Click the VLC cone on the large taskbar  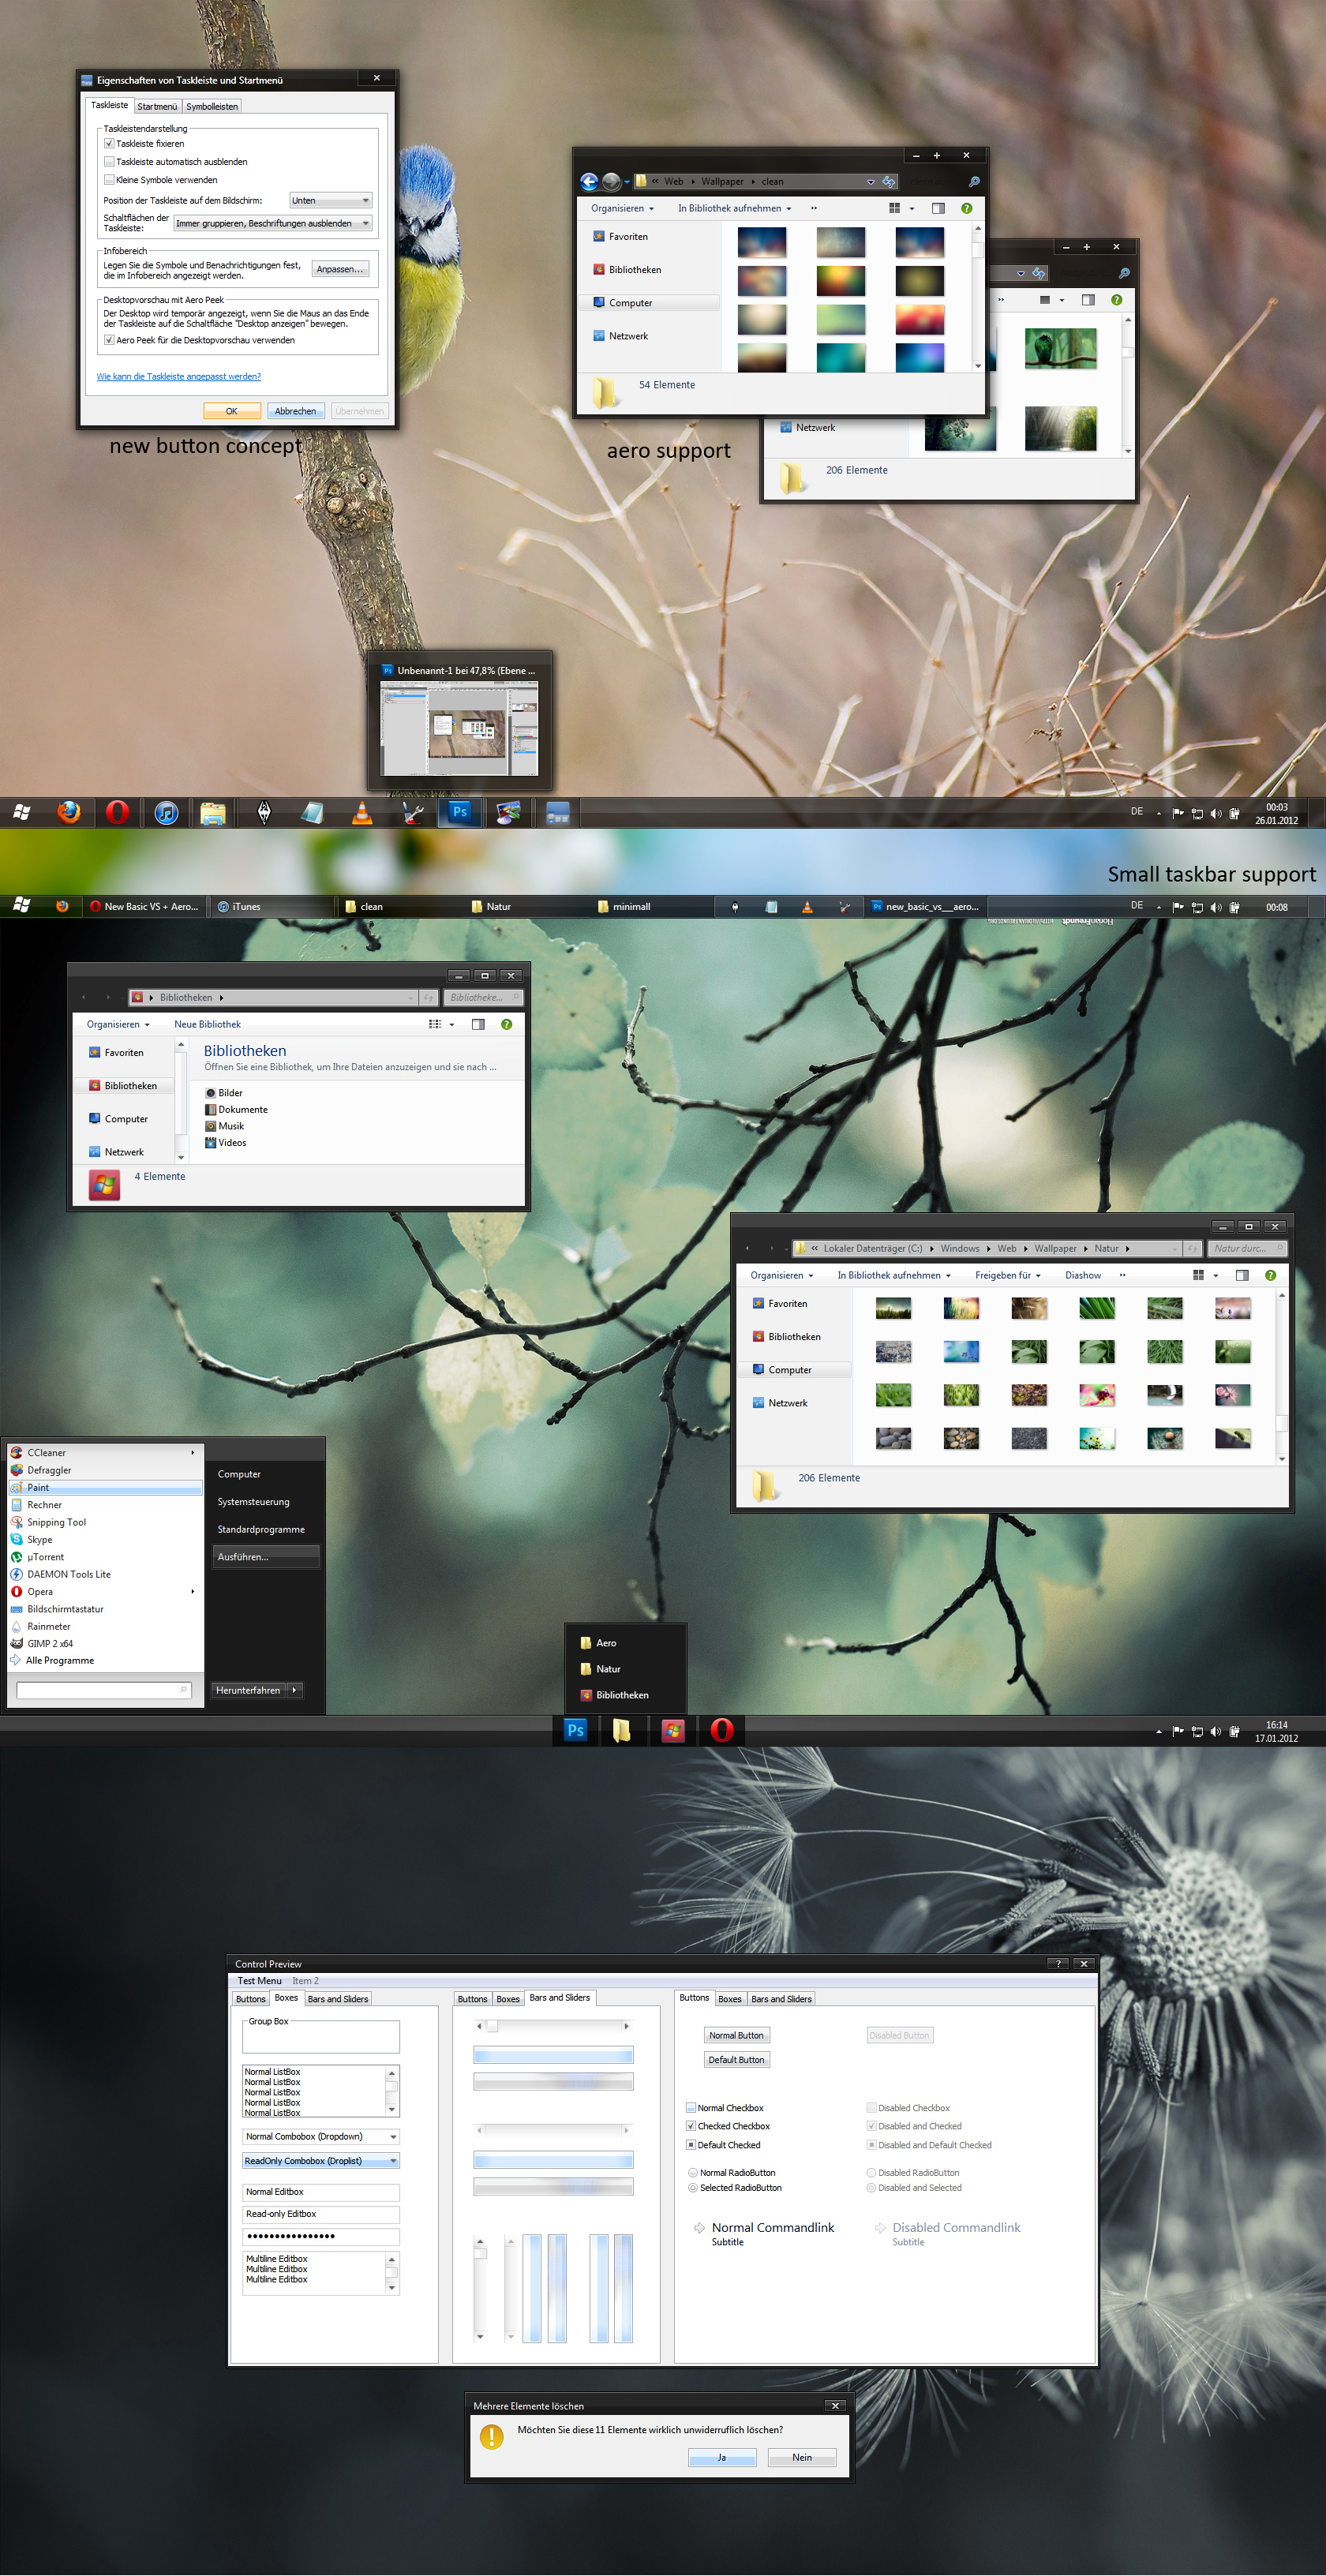click(362, 813)
